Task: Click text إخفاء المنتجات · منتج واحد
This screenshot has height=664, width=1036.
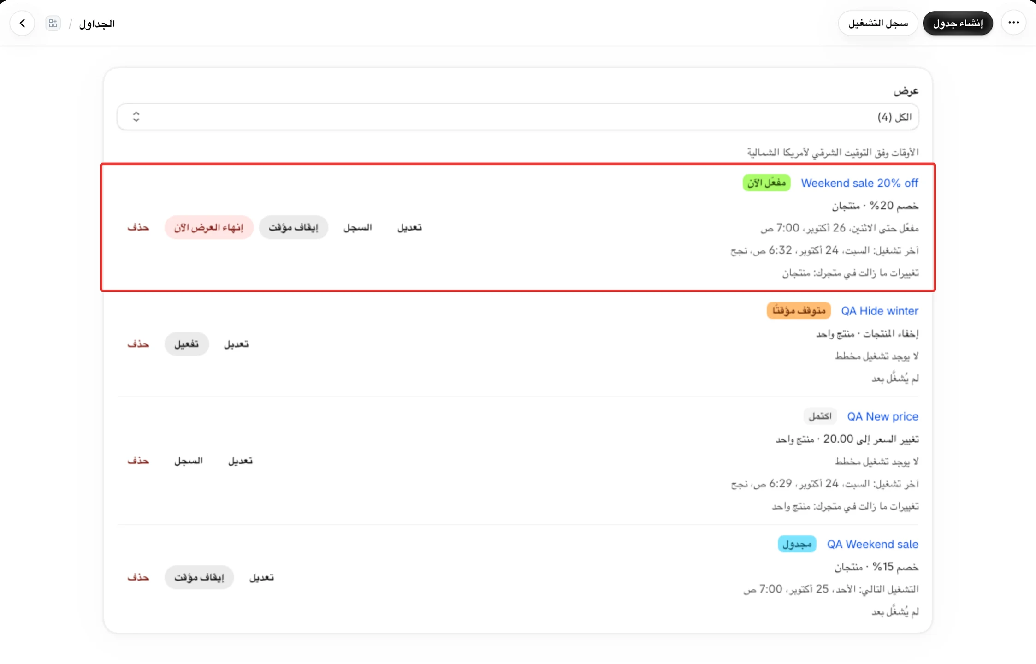Action: pyautogui.click(x=867, y=333)
